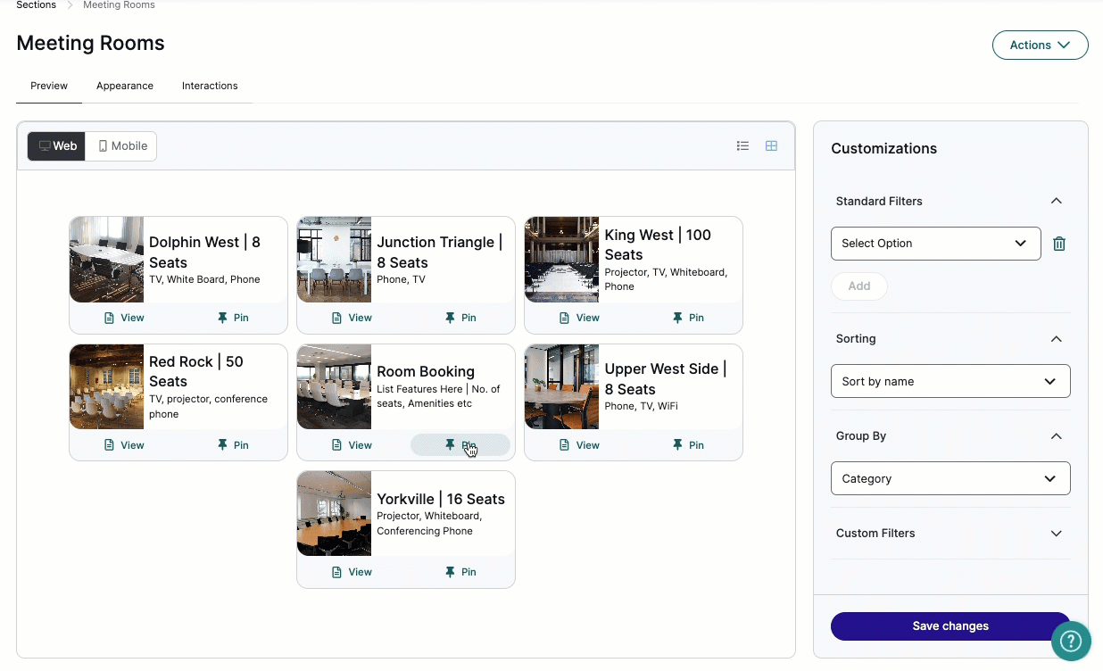Click the Meeting Rooms breadcrumb
The width and height of the screenshot is (1103, 671).
tap(119, 5)
